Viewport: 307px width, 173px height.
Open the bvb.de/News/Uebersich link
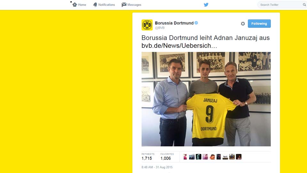tap(179, 45)
